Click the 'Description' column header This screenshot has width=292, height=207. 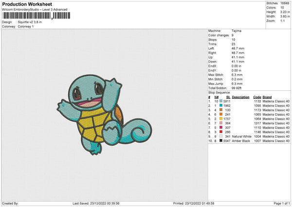(x=240, y=97)
